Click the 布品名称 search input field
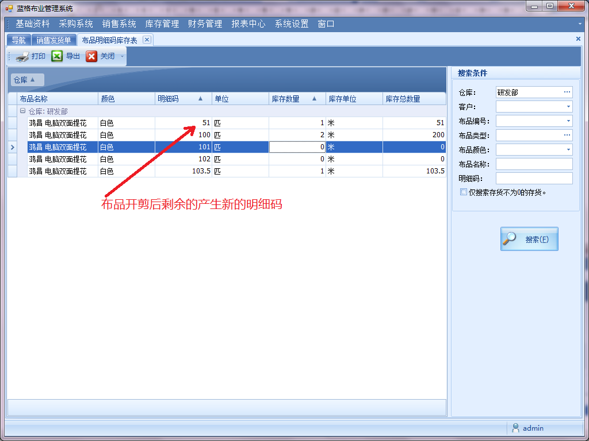The image size is (589, 441). coord(534,164)
